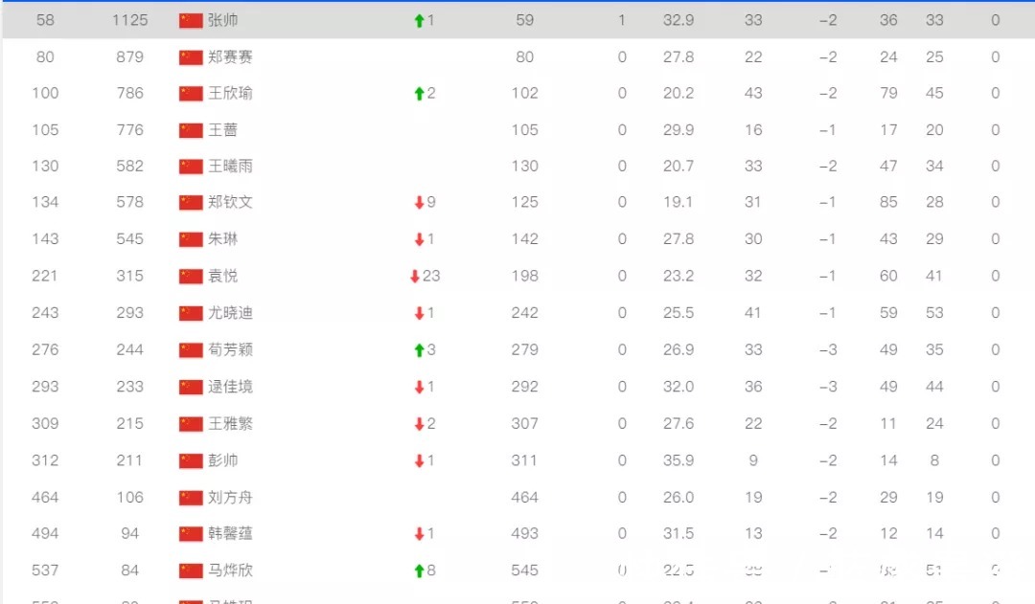
Task: Click red down arrow in 韩馨蕴 row
Action: 419,534
